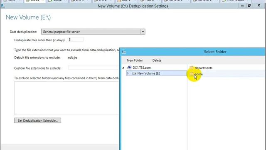266x150 pixels.
Task: Click the 'edb,jrs' default extensions text
Action: pyautogui.click(x=73, y=57)
